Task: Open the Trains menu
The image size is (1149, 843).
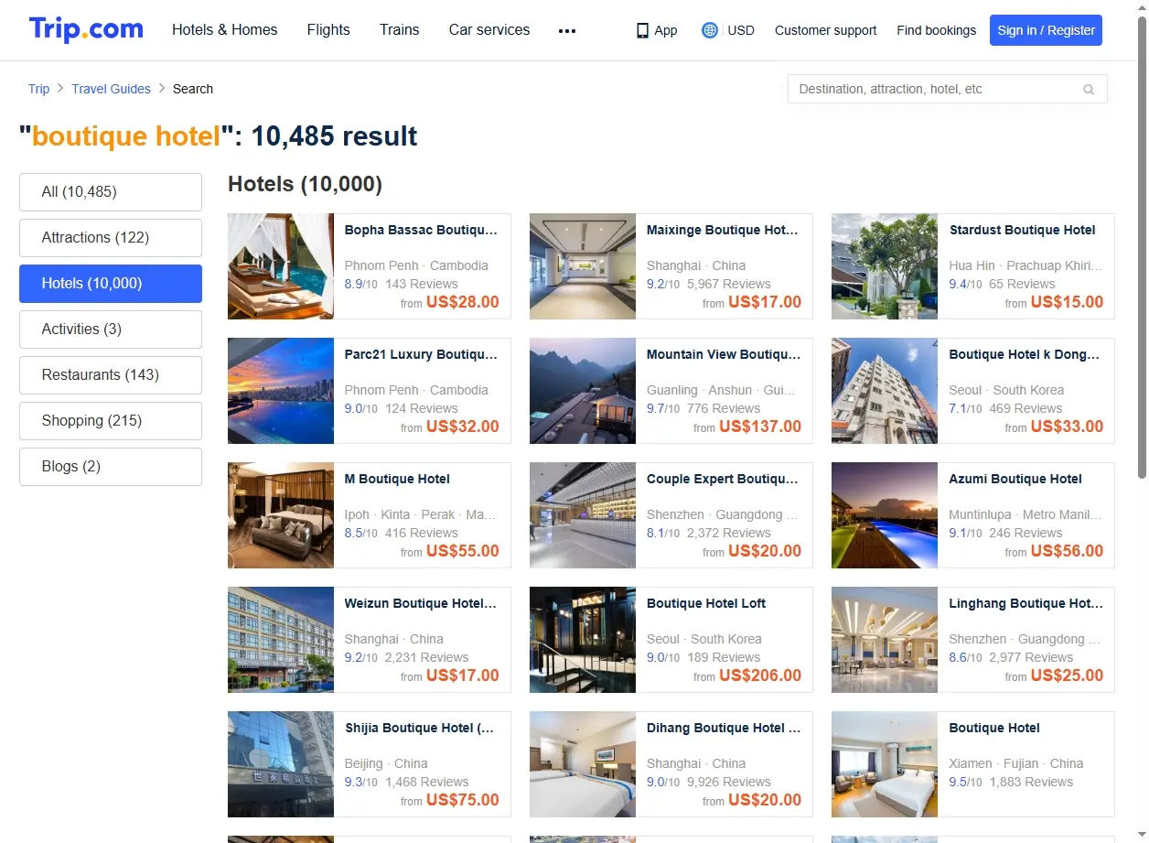Action: (x=400, y=30)
